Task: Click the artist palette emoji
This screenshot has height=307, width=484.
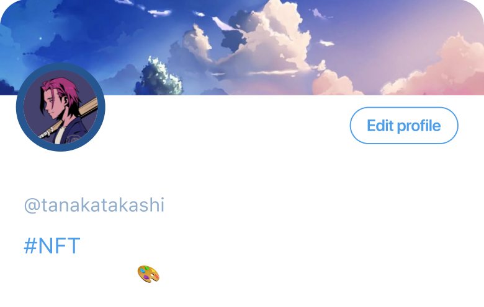Action: (148, 274)
